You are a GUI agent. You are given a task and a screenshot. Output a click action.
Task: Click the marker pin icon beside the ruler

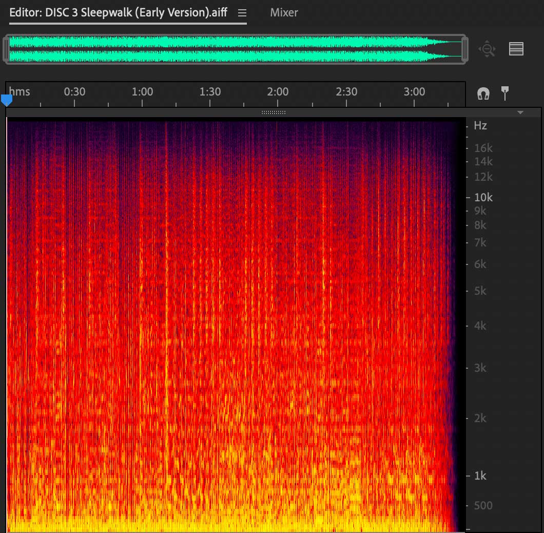(x=505, y=93)
